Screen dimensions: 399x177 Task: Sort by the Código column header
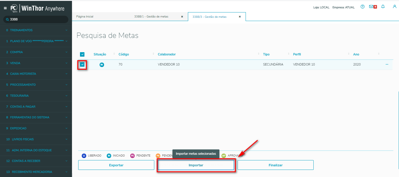pyautogui.click(x=124, y=54)
